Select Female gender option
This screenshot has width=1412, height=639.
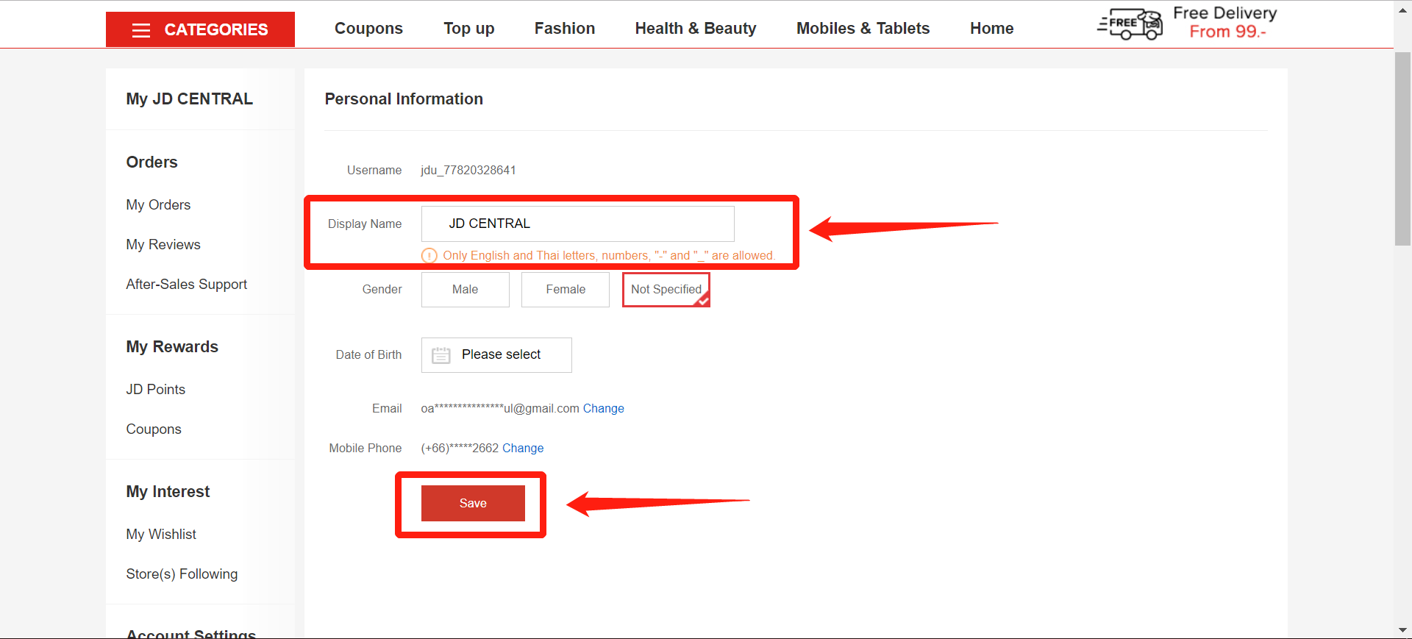click(x=566, y=290)
